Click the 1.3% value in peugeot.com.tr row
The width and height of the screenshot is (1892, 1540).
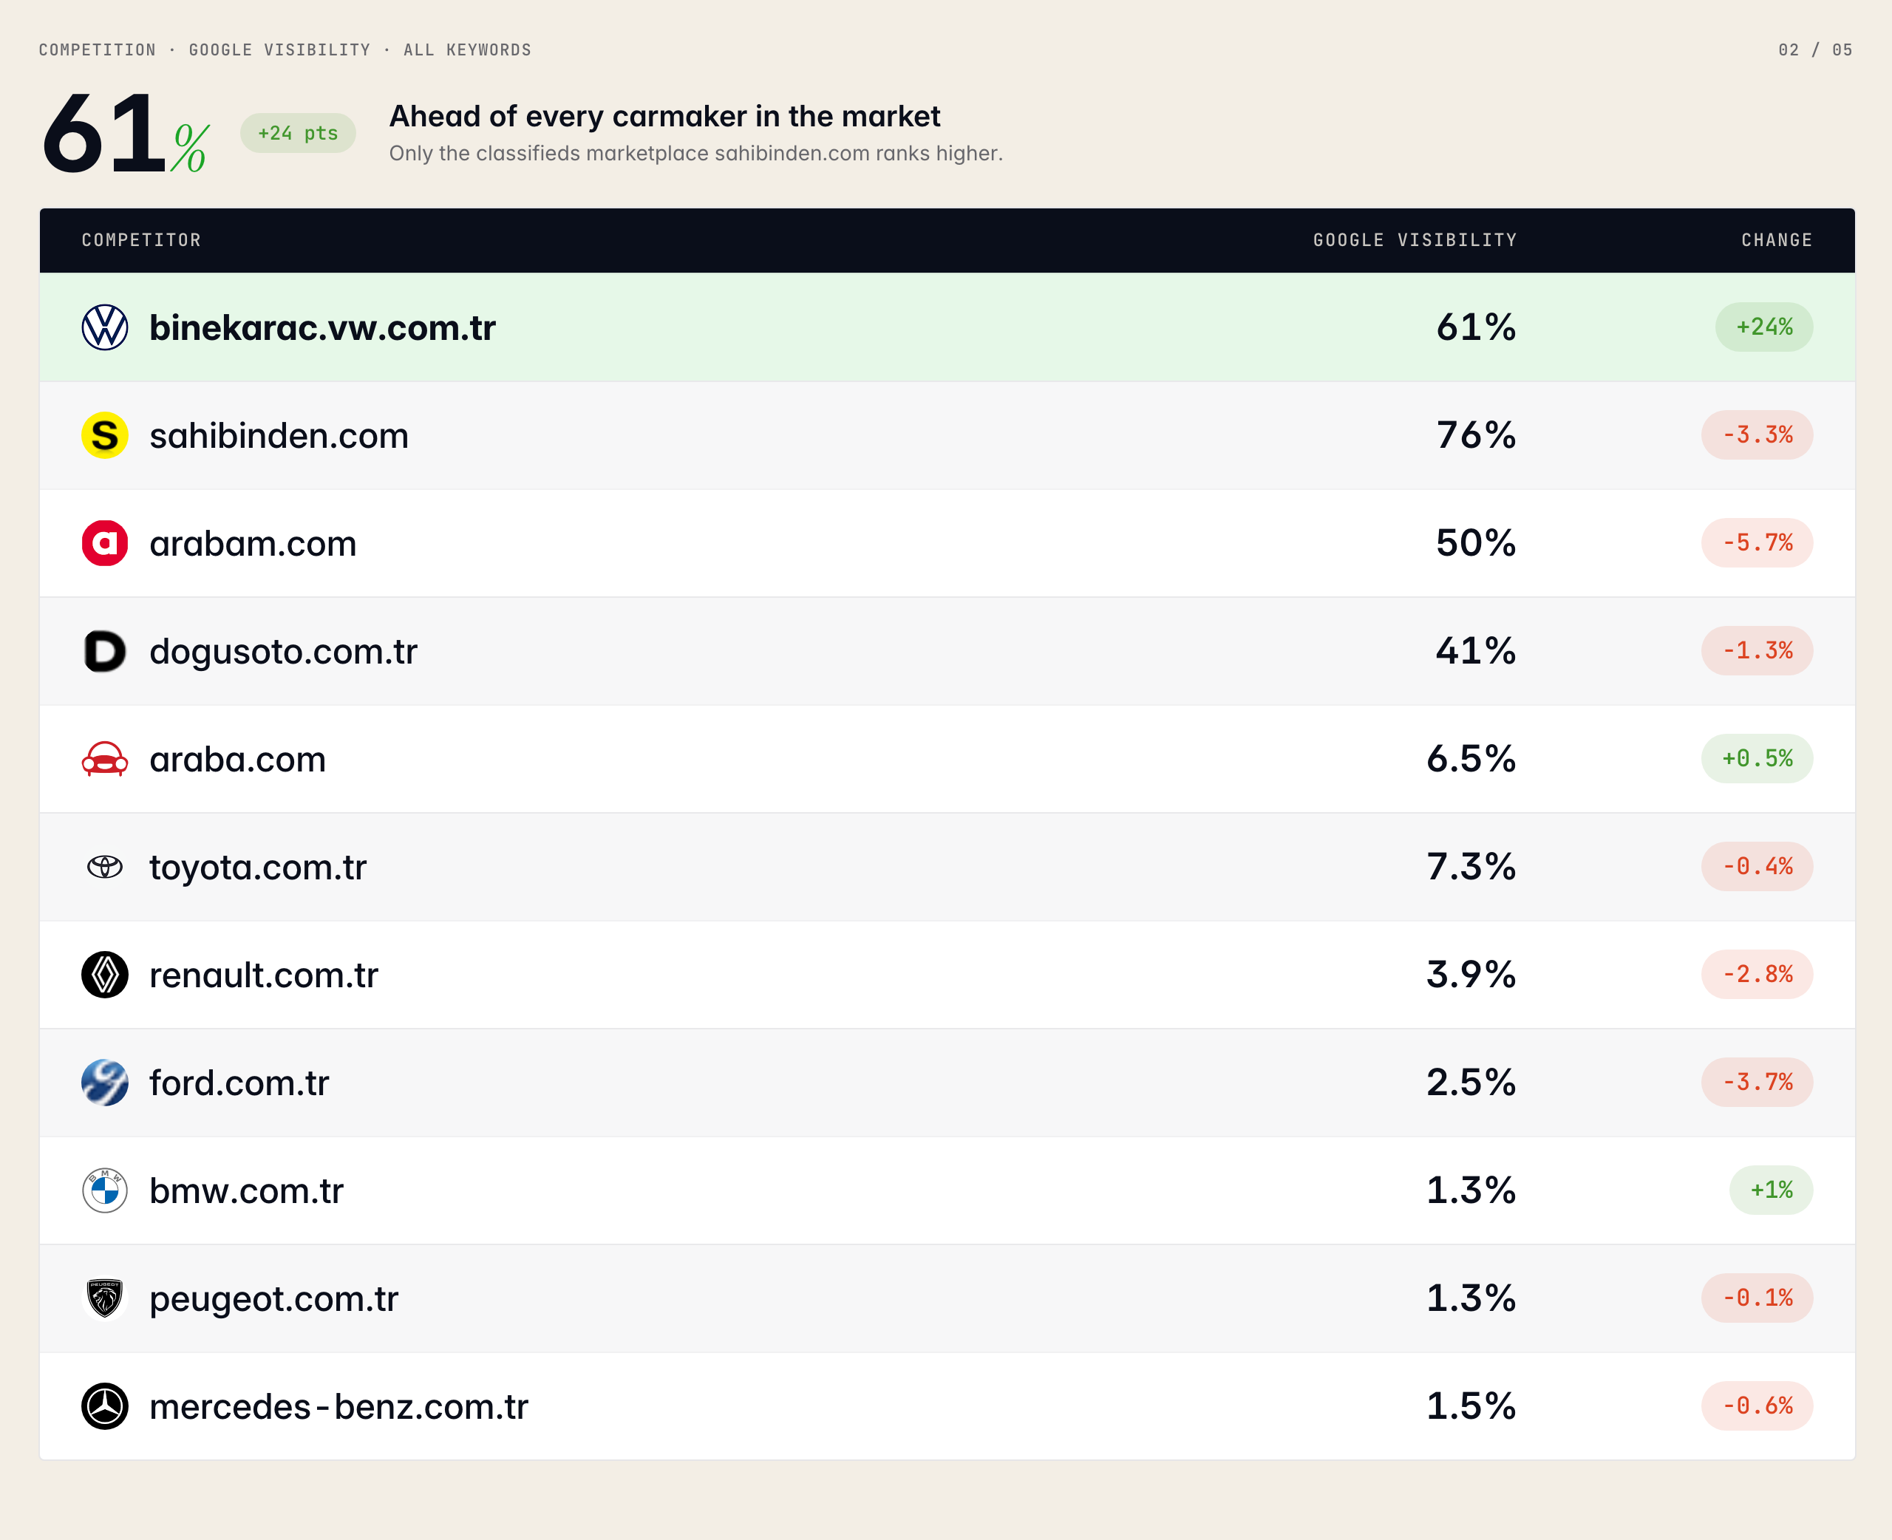click(1471, 1298)
